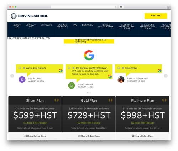The width and height of the screenshot is (178, 151).
Task: Open the About Us menu item
Action: tap(17, 26)
